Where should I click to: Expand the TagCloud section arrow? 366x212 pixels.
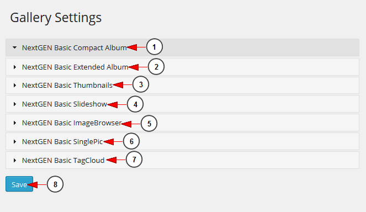click(15, 161)
